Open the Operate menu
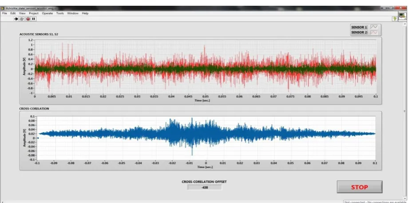This screenshot has height=203, width=409. [x=47, y=13]
